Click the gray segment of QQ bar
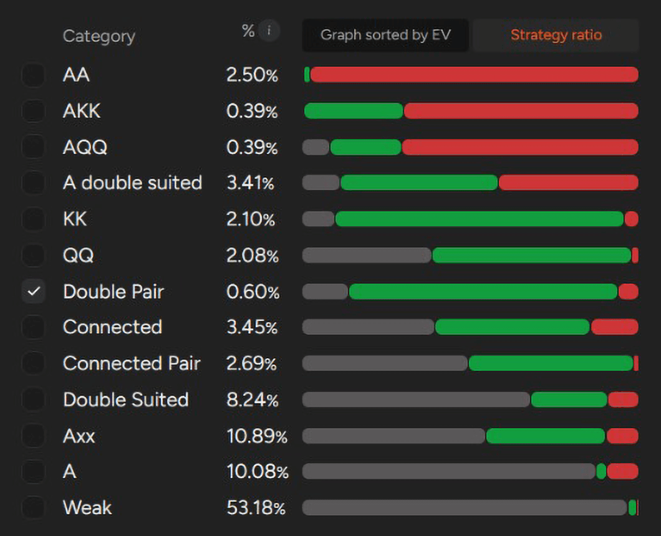The image size is (661, 536). (x=367, y=255)
